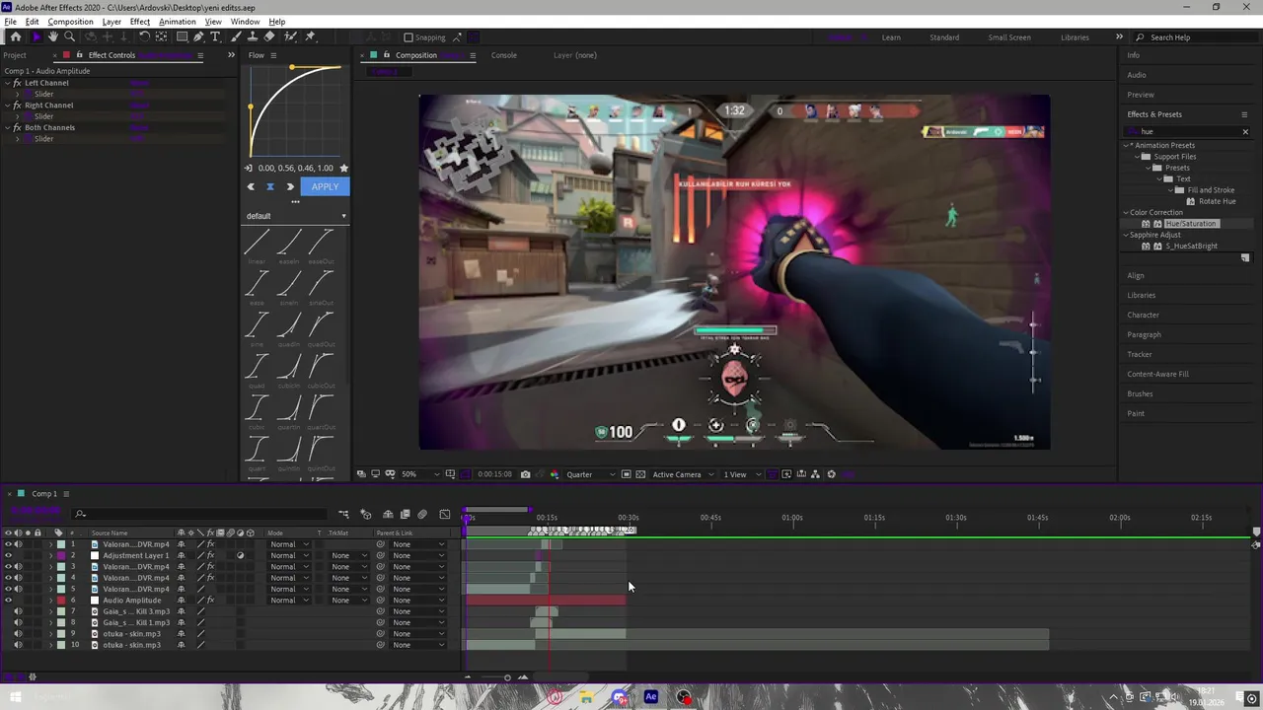Select the Horizontal Type tool
The height and width of the screenshot is (710, 1263).
(215, 36)
